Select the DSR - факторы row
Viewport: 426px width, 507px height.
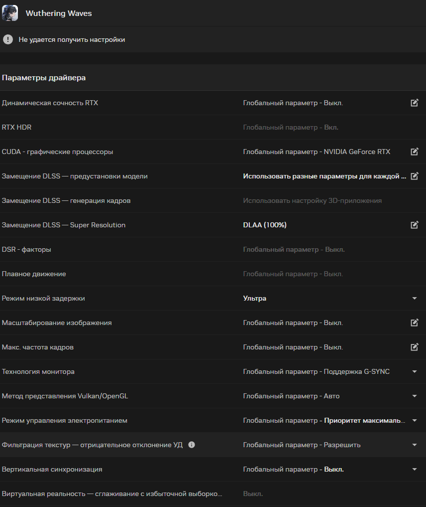(x=213, y=250)
